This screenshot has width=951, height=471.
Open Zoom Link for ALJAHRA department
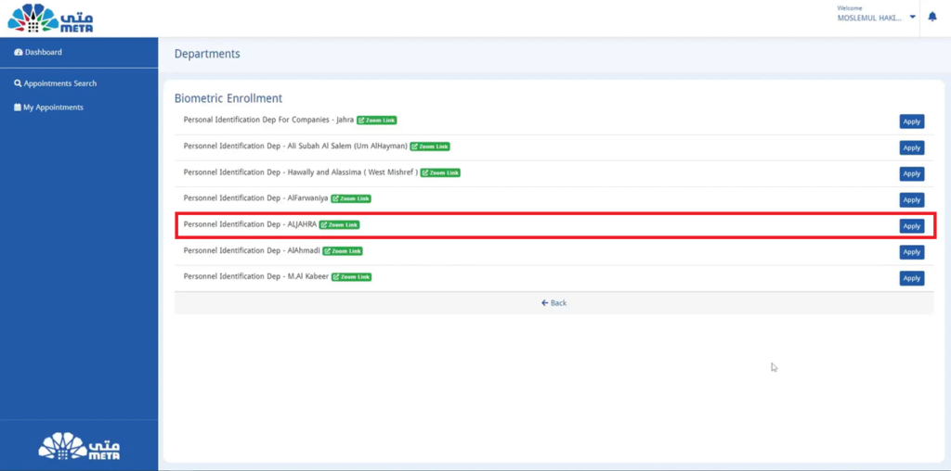(x=339, y=224)
